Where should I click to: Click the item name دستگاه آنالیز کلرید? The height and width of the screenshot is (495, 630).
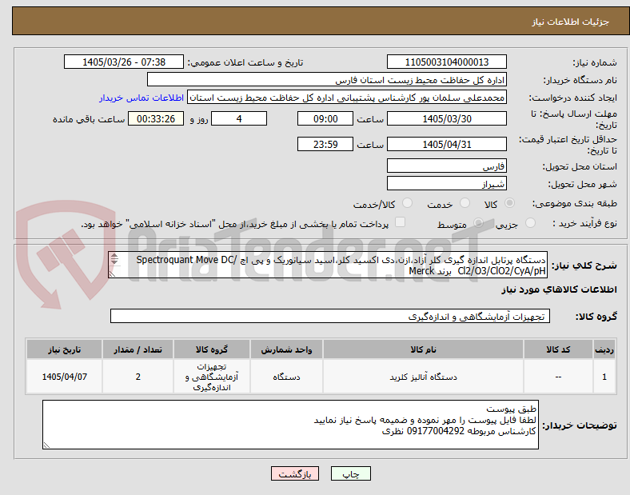click(x=423, y=377)
